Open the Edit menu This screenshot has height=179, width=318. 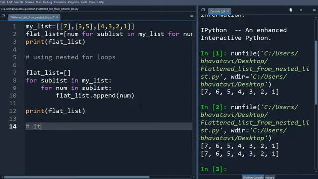(x=9, y=2)
